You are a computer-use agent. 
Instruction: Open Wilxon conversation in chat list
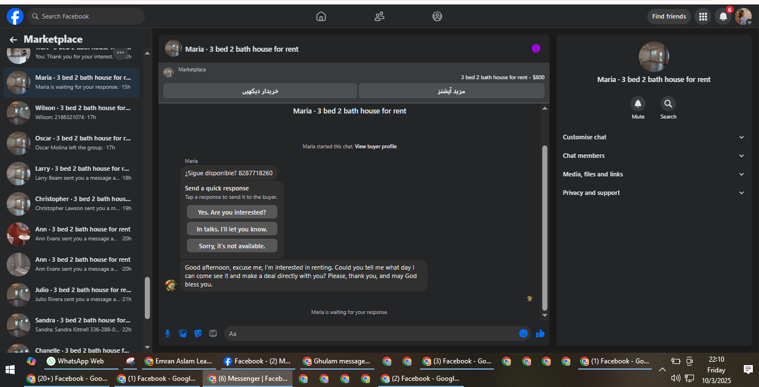tap(72, 112)
